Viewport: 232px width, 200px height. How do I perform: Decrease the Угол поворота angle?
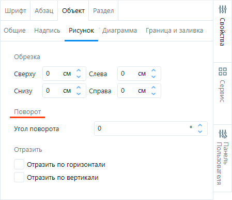click(x=200, y=132)
